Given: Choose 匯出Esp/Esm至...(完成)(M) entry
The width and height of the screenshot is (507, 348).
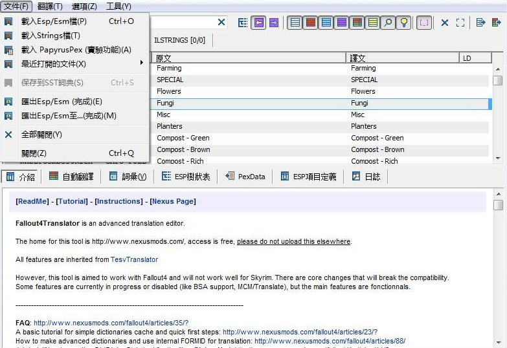Looking at the screenshot, I should coord(75,116).
